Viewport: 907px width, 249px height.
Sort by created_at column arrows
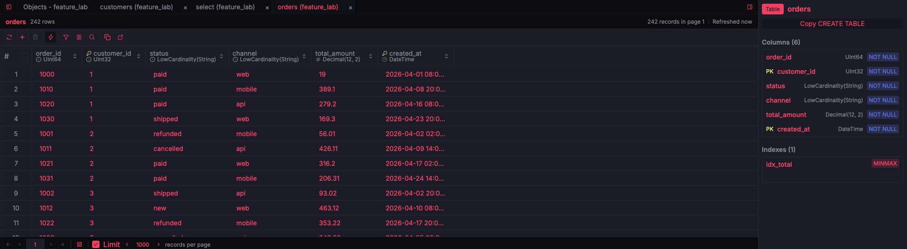pos(447,56)
